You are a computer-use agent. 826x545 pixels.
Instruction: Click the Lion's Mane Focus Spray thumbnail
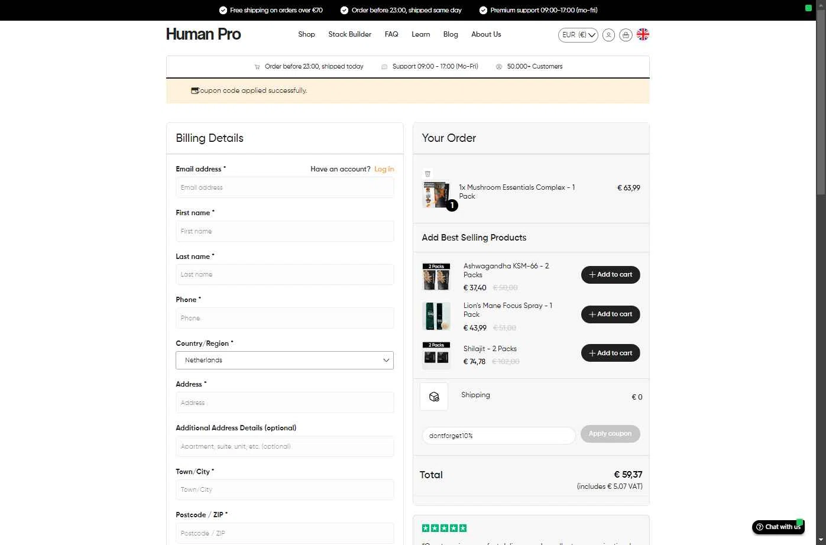pyautogui.click(x=436, y=316)
